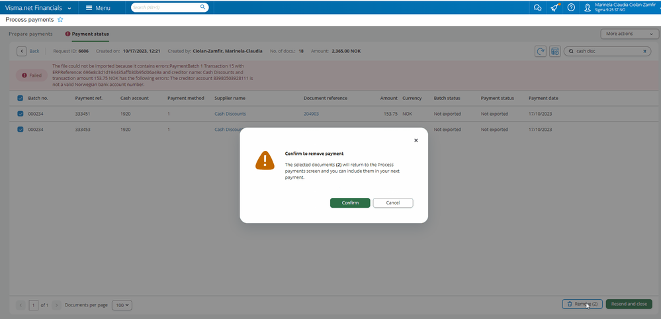
Task: Click the Batch status column header
Action: (x=447, y=98)
